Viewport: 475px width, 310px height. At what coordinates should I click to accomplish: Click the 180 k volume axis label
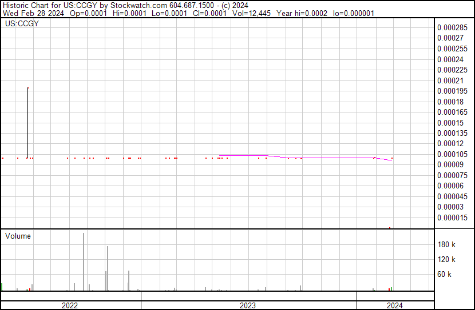click(446, 244)
